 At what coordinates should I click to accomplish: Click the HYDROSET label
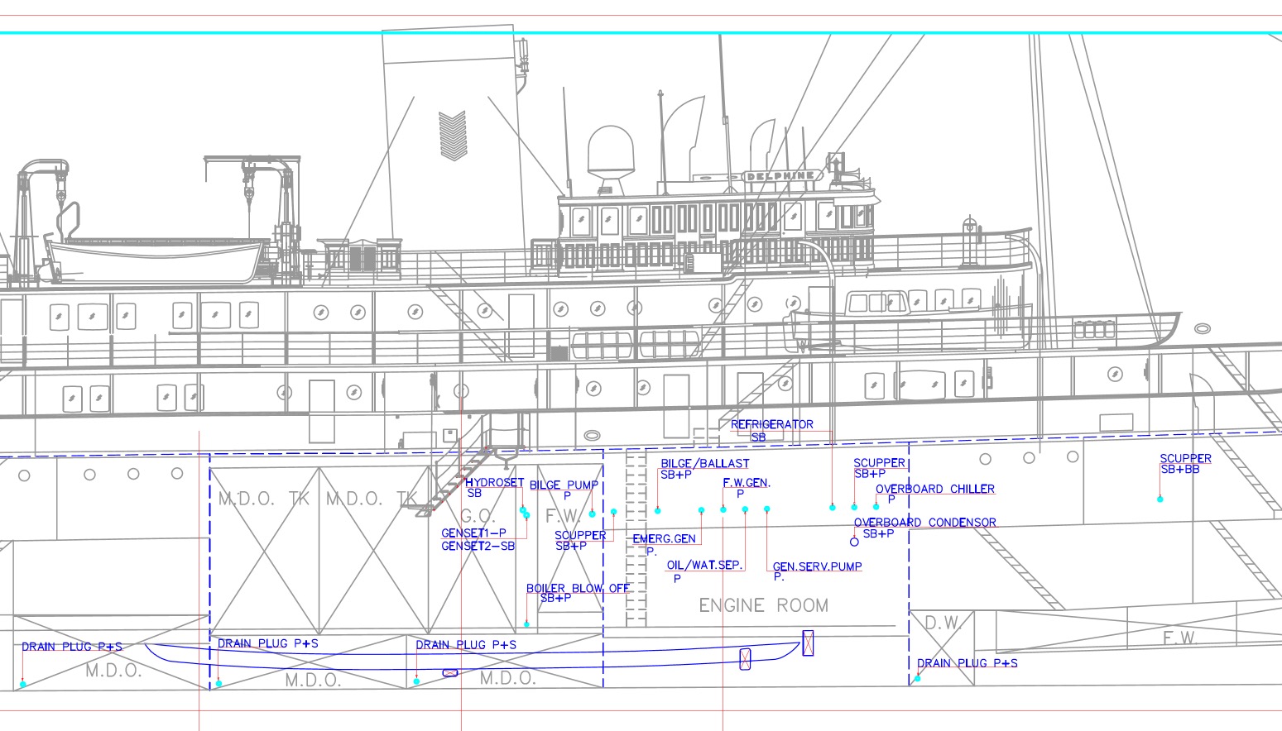tap(495, 483)
